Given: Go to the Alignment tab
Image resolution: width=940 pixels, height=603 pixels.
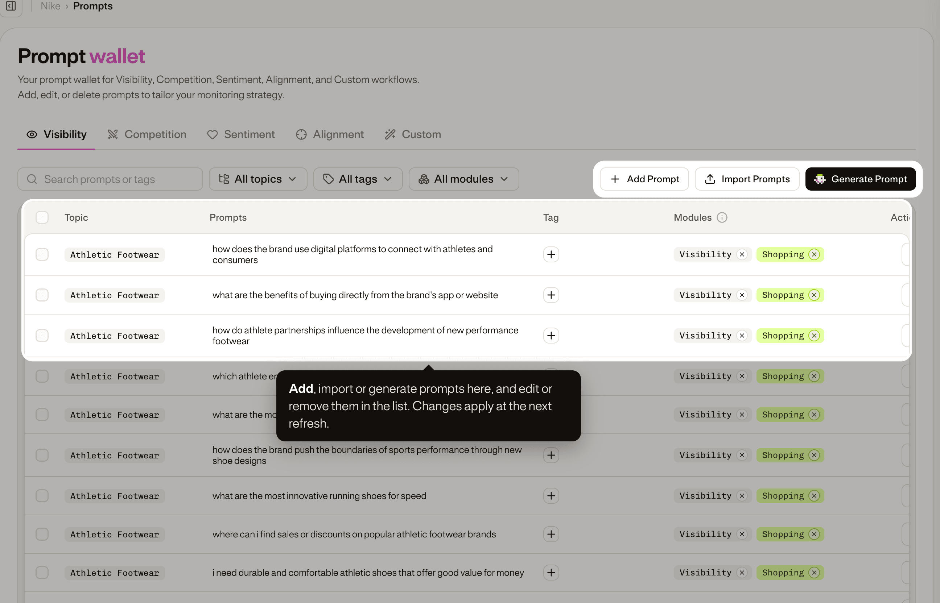Looking at the screenshot, I should coord(330,134).
